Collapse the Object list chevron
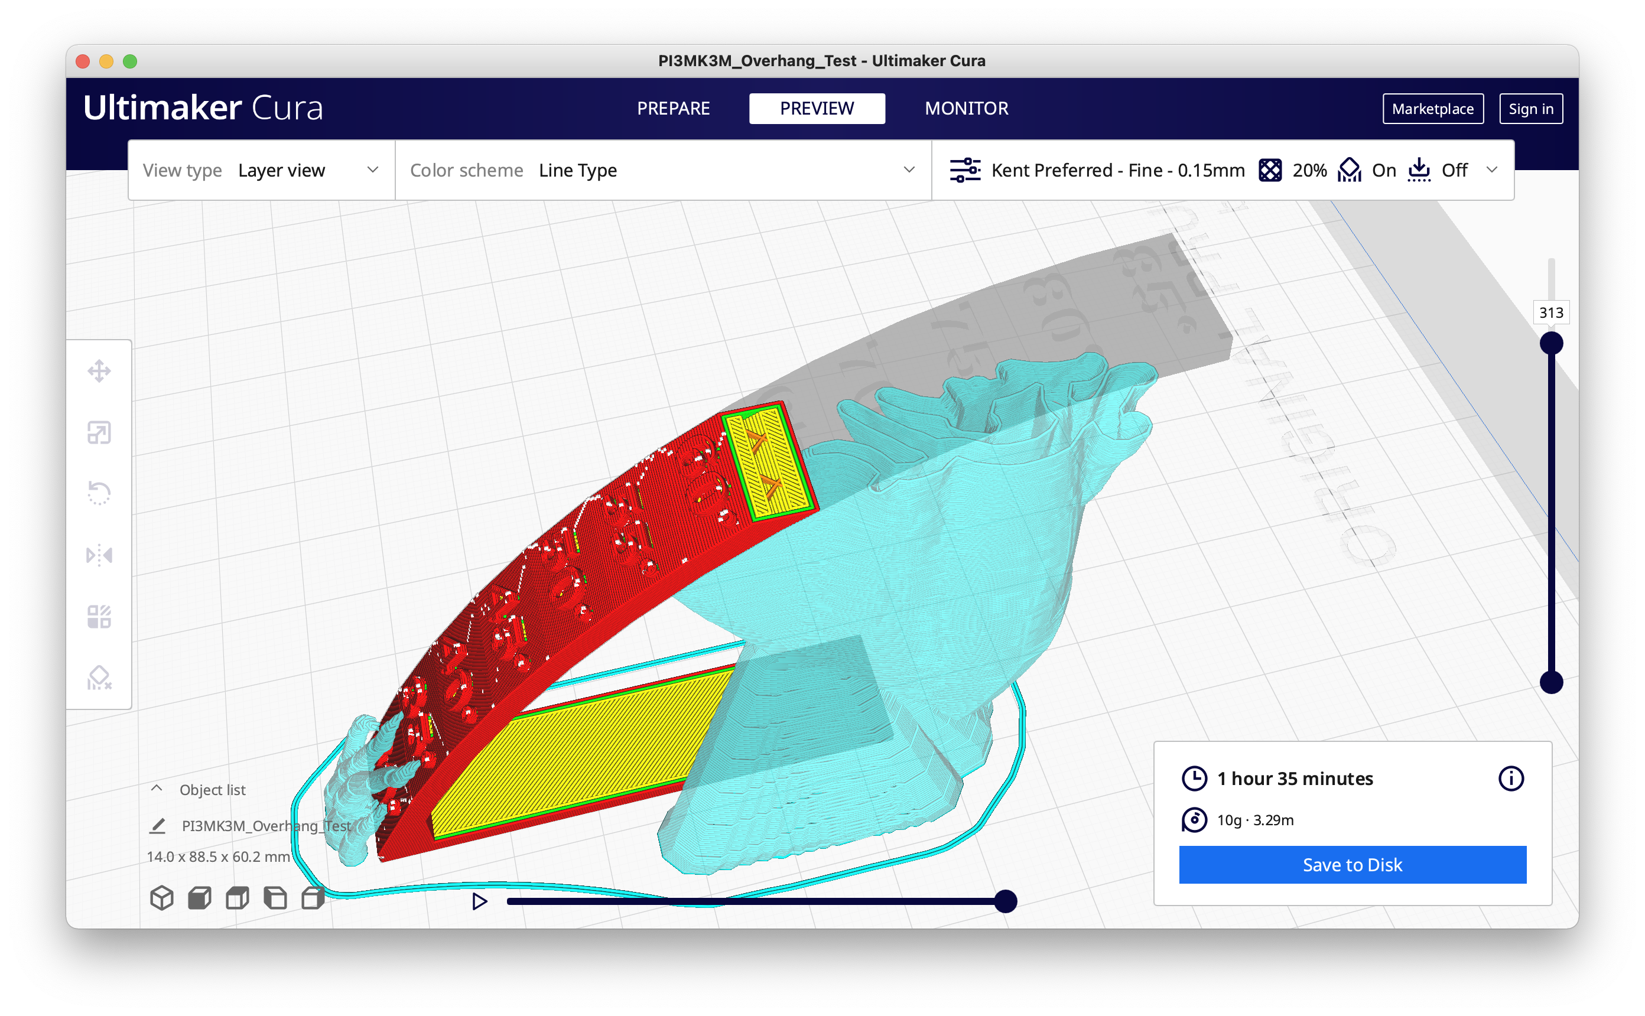 point(157,789)
